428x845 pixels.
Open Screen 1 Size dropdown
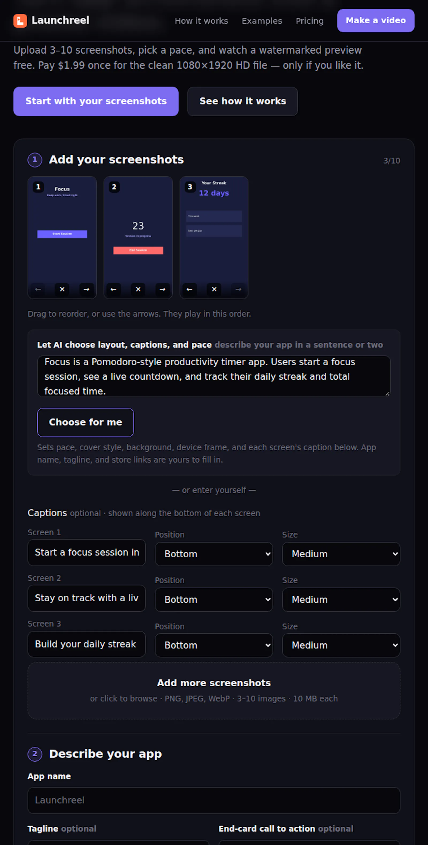coord(341,554)
